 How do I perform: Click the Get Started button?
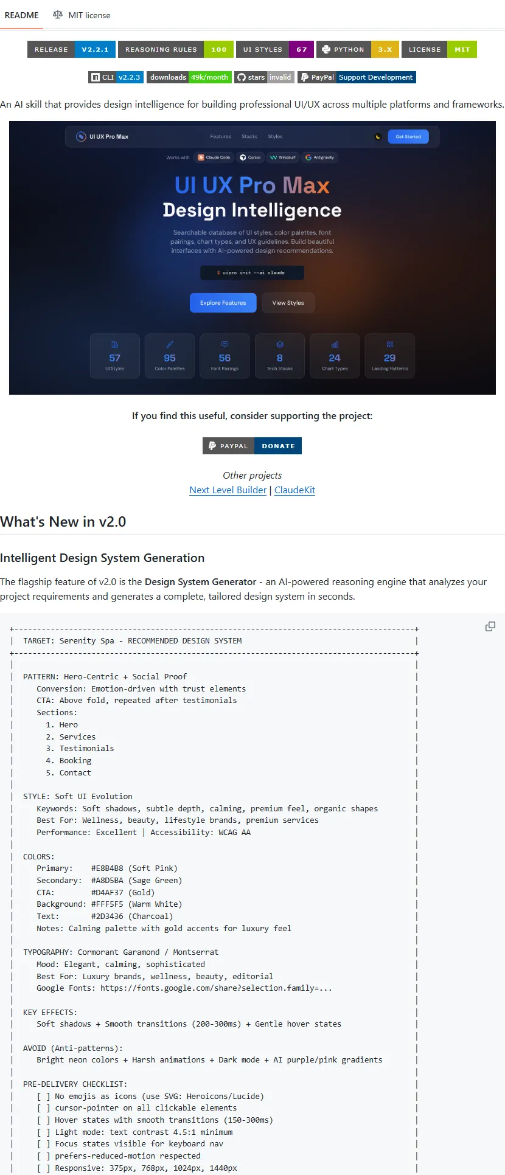coord(408,137)
